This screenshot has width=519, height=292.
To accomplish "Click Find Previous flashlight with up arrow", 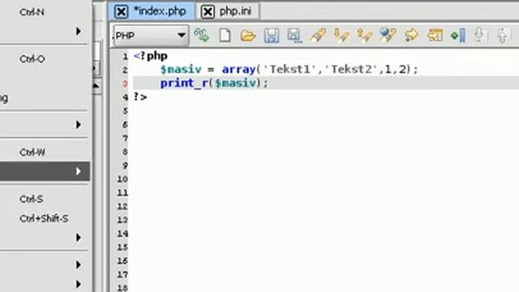I will tap(364, 35).
